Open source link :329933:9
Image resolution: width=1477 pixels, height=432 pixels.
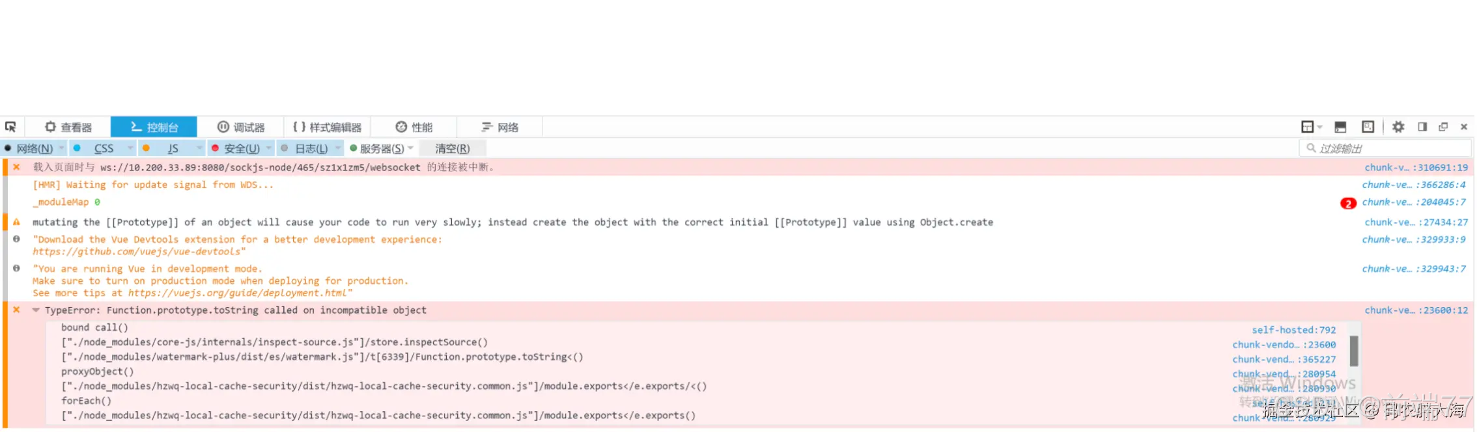(1414, 239)
